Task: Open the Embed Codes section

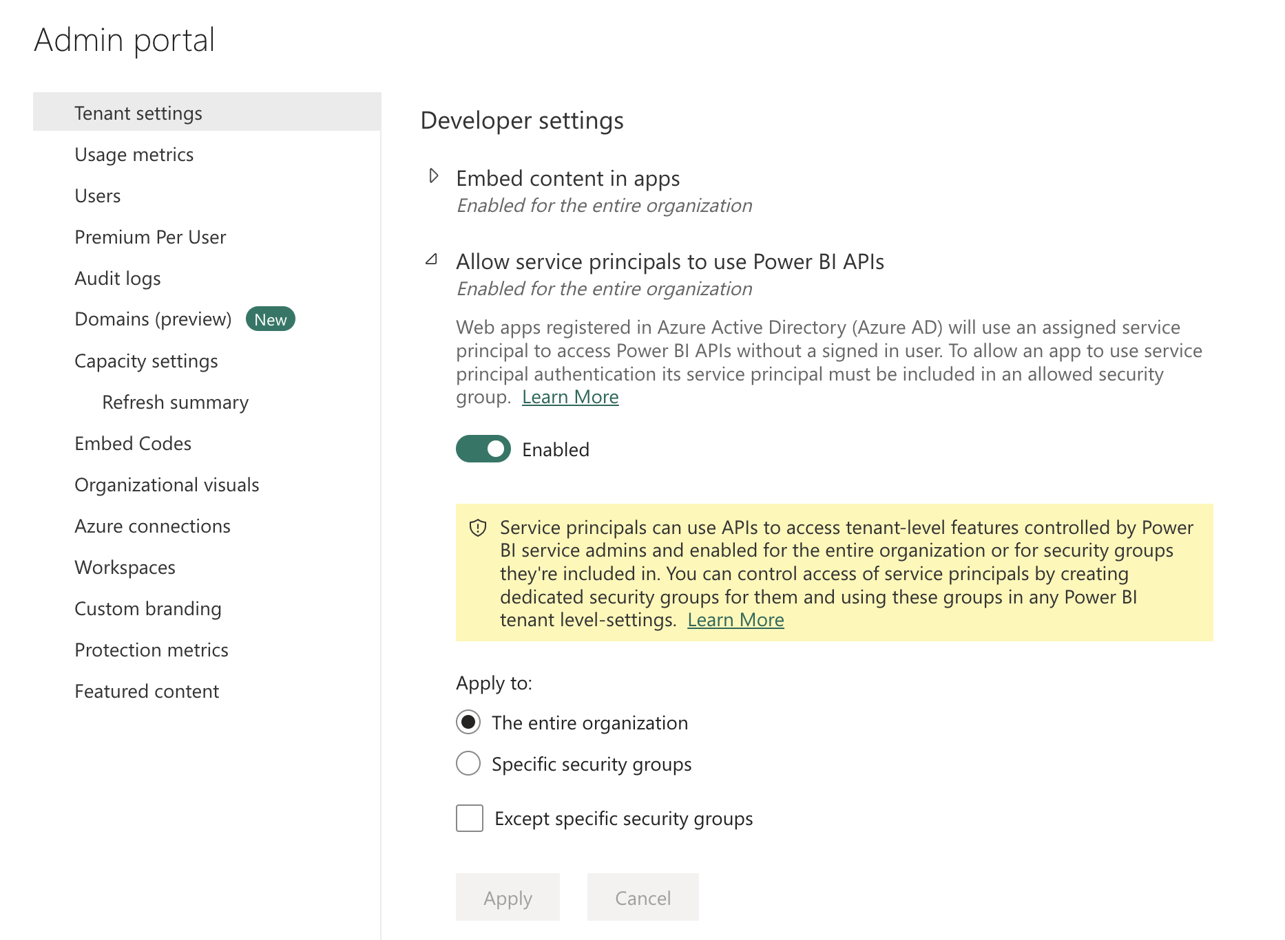Action: [133, 443]
